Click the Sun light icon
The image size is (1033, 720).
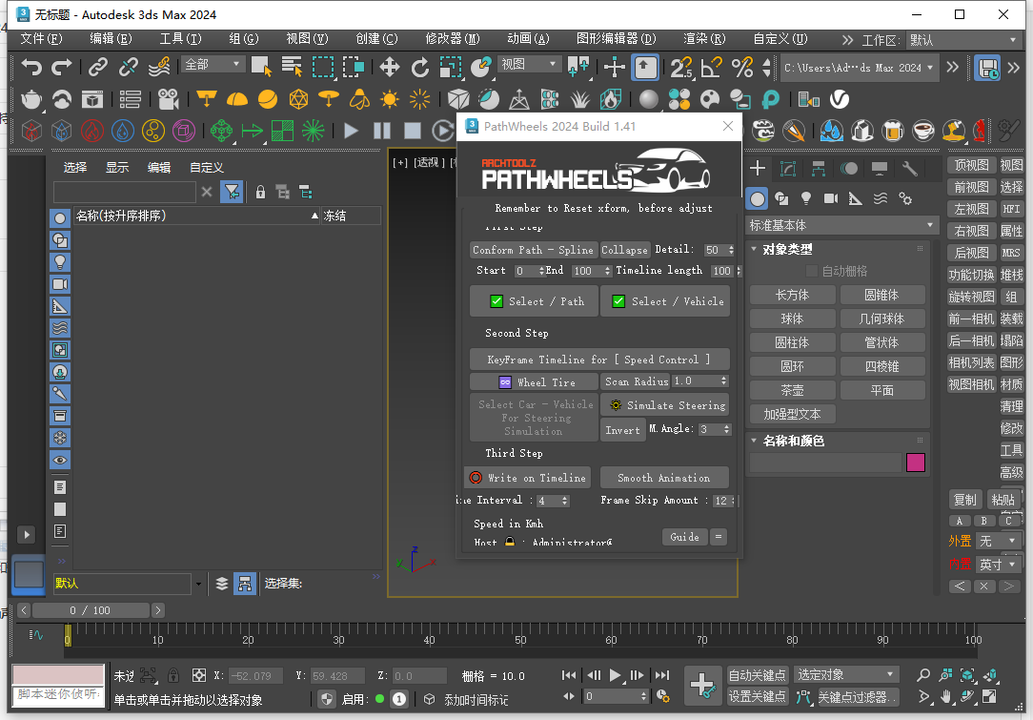pos(390,99)
